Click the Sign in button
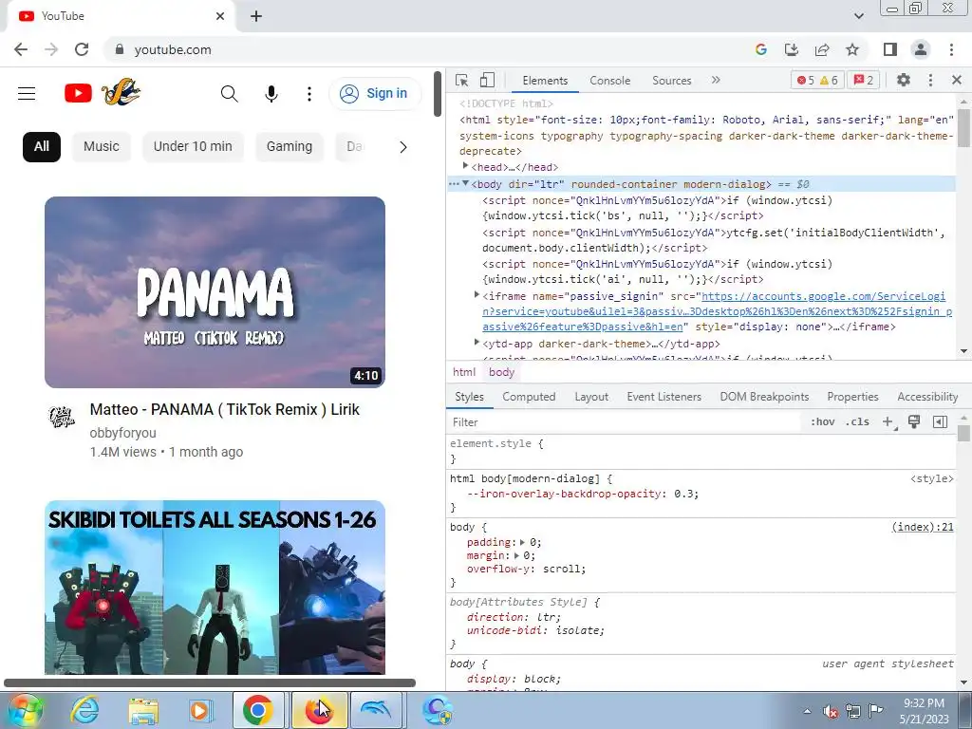The height and width of the screenshot is (729, 972). coord(374,94)
